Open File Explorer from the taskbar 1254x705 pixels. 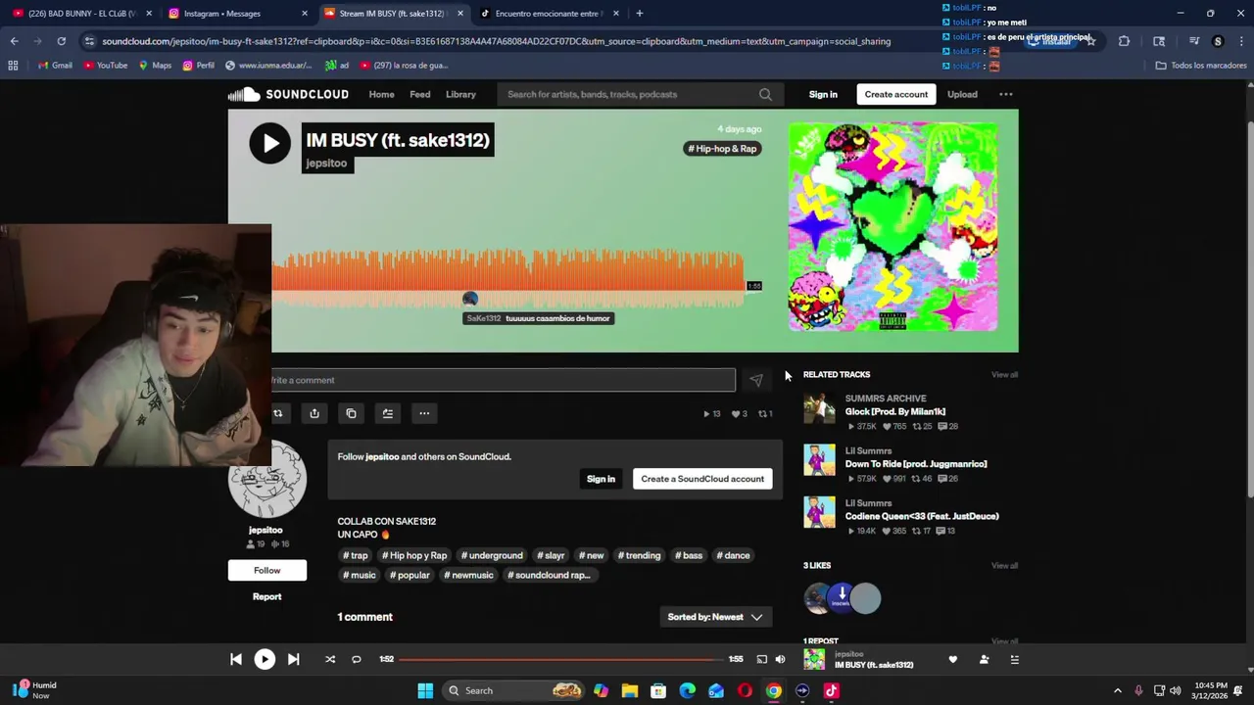[x=629, y=690]
